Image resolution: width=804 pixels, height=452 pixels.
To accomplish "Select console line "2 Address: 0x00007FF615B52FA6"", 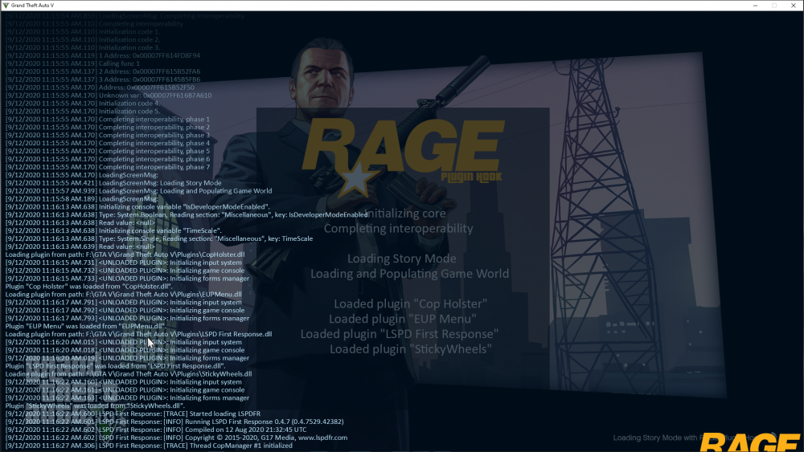I will [x=103, y=71].
